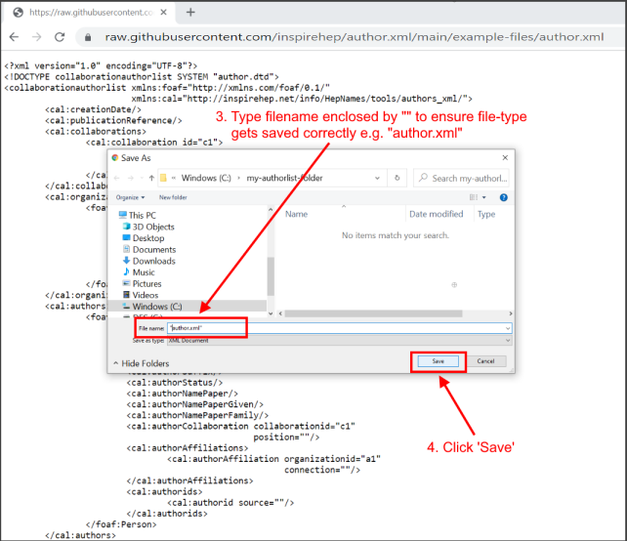Click horizontal scrollbar left arrow

[280, 313]
